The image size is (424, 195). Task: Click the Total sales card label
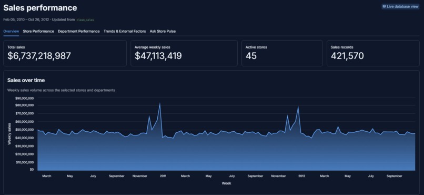pyautogui.click(x=16, y=47)
